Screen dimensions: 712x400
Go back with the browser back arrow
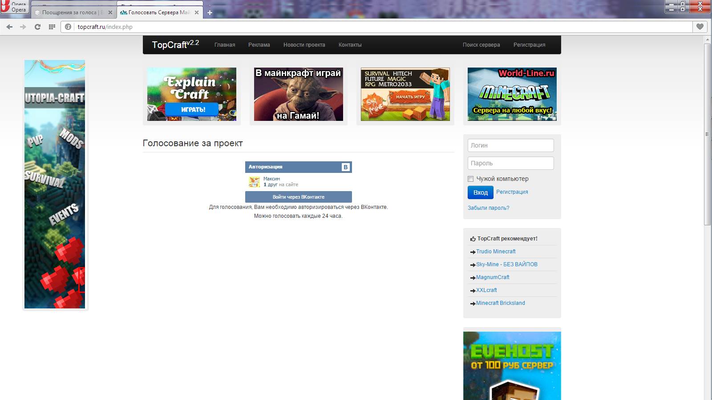[9, 27]
